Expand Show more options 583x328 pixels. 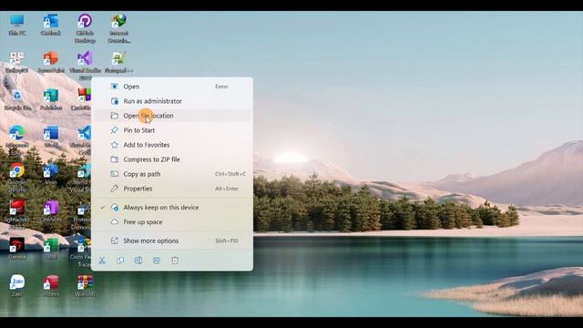point(172,241)
